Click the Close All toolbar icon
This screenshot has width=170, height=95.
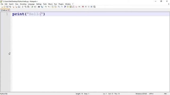pyautogui.click(x=16, y=7)
